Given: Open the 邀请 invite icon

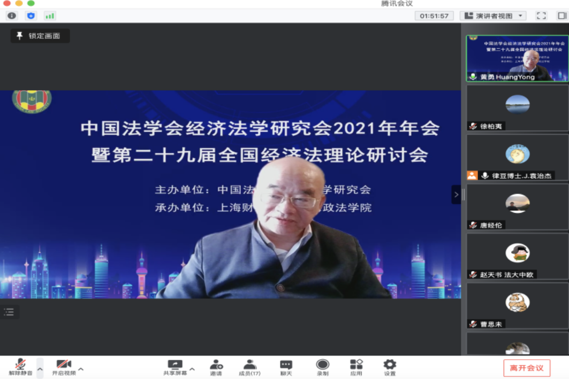Looking at the screenshot, I should tap(216, 367).
